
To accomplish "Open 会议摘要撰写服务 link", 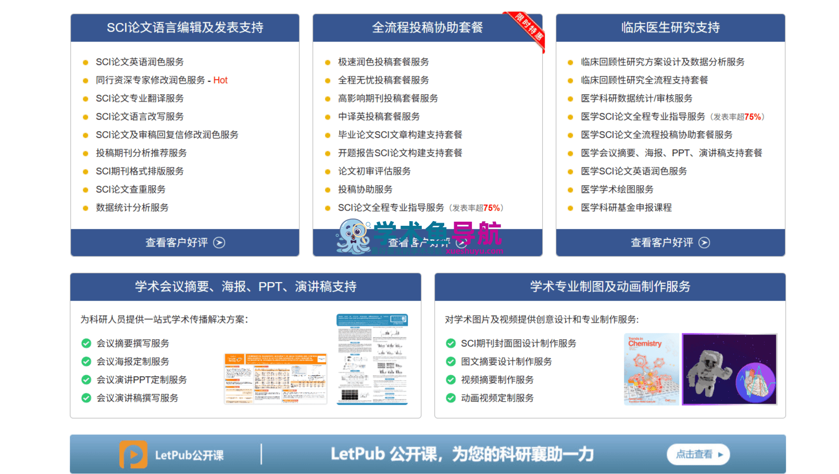I will point(133,343).
